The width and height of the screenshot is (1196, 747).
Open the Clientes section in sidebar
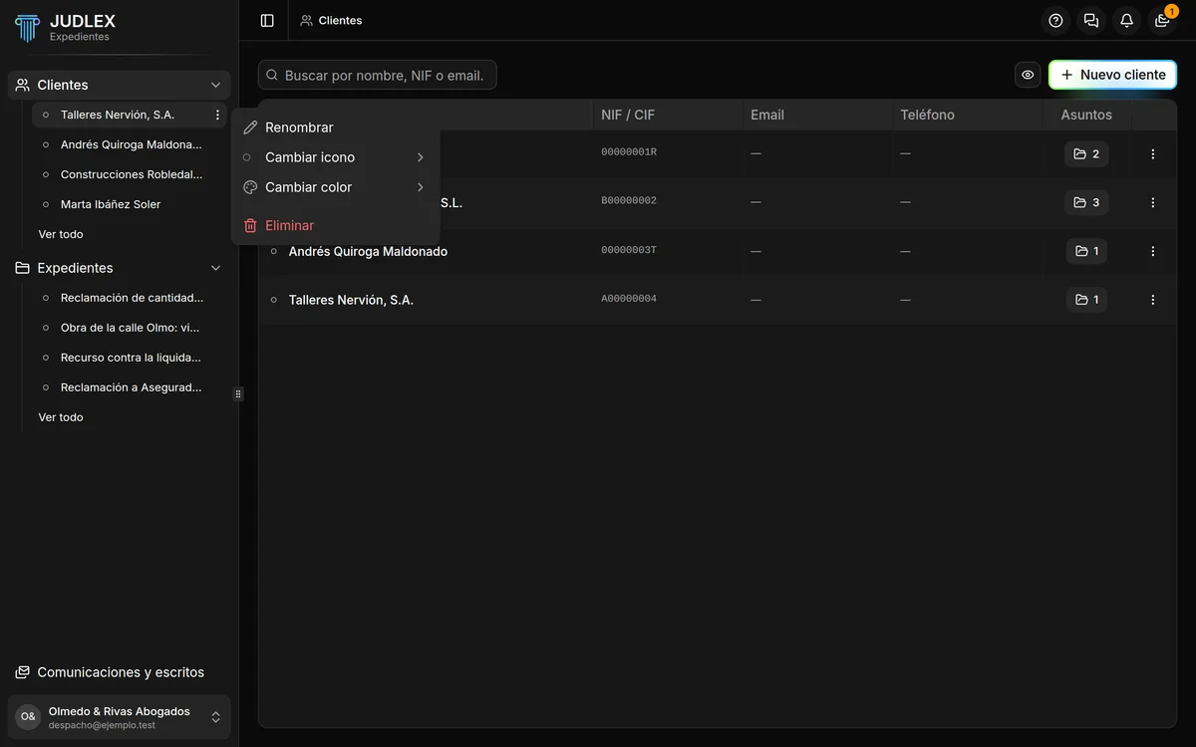(119, 85)
